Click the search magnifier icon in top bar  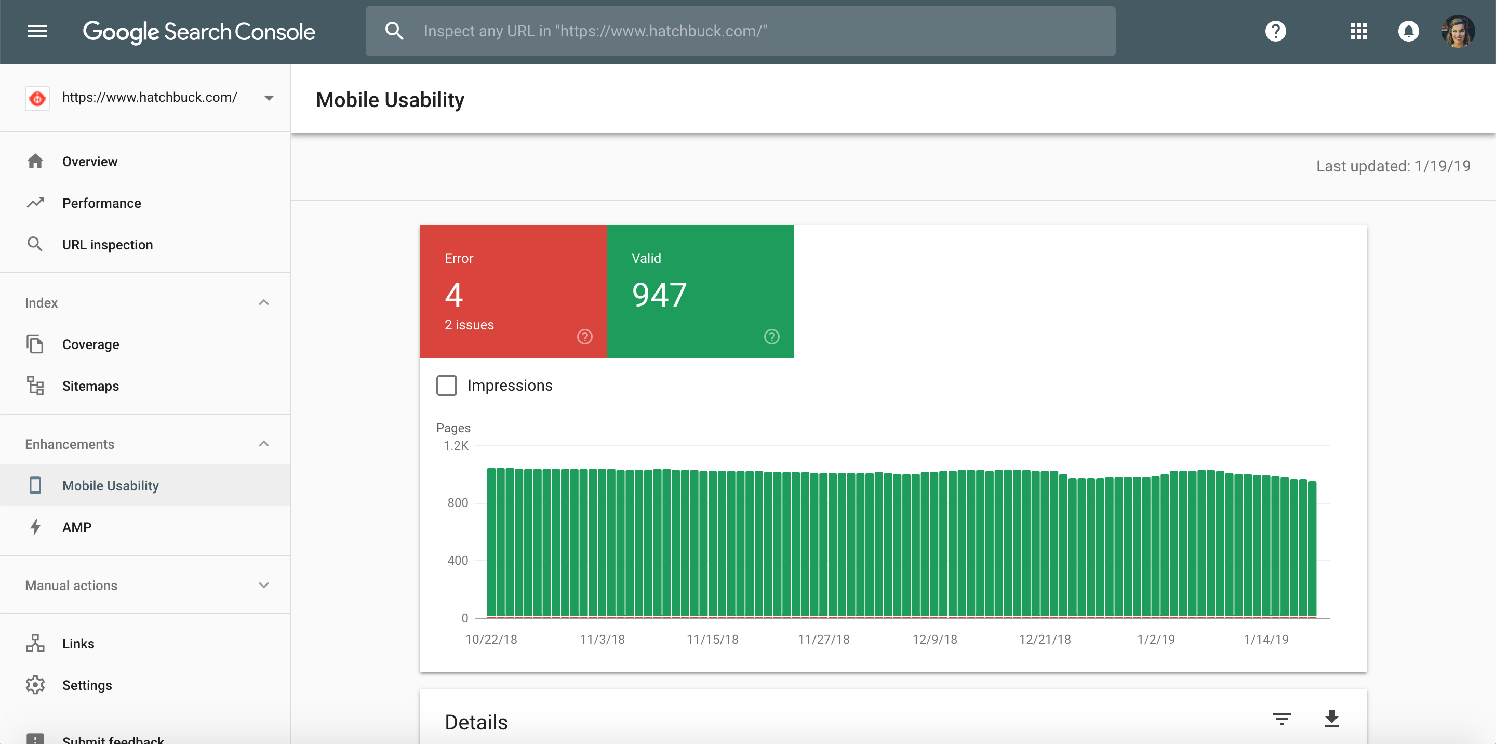coord(394,31)
